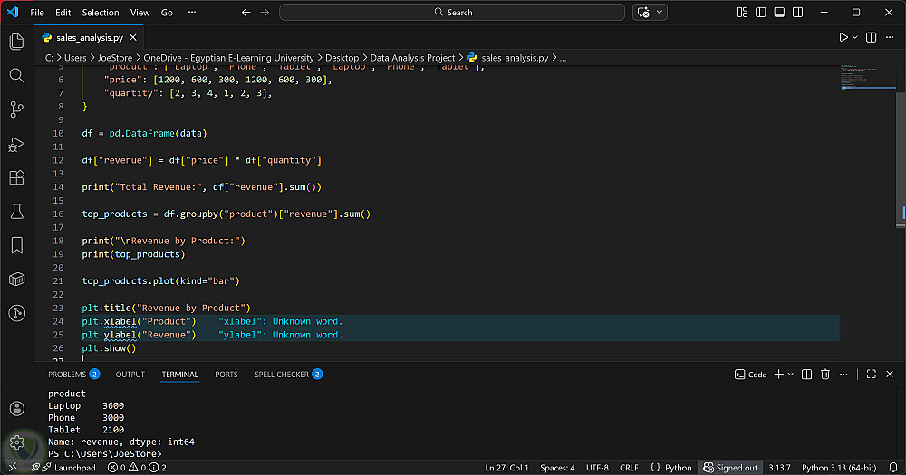Toggle the secondary side bar visibility

[797, 13]
